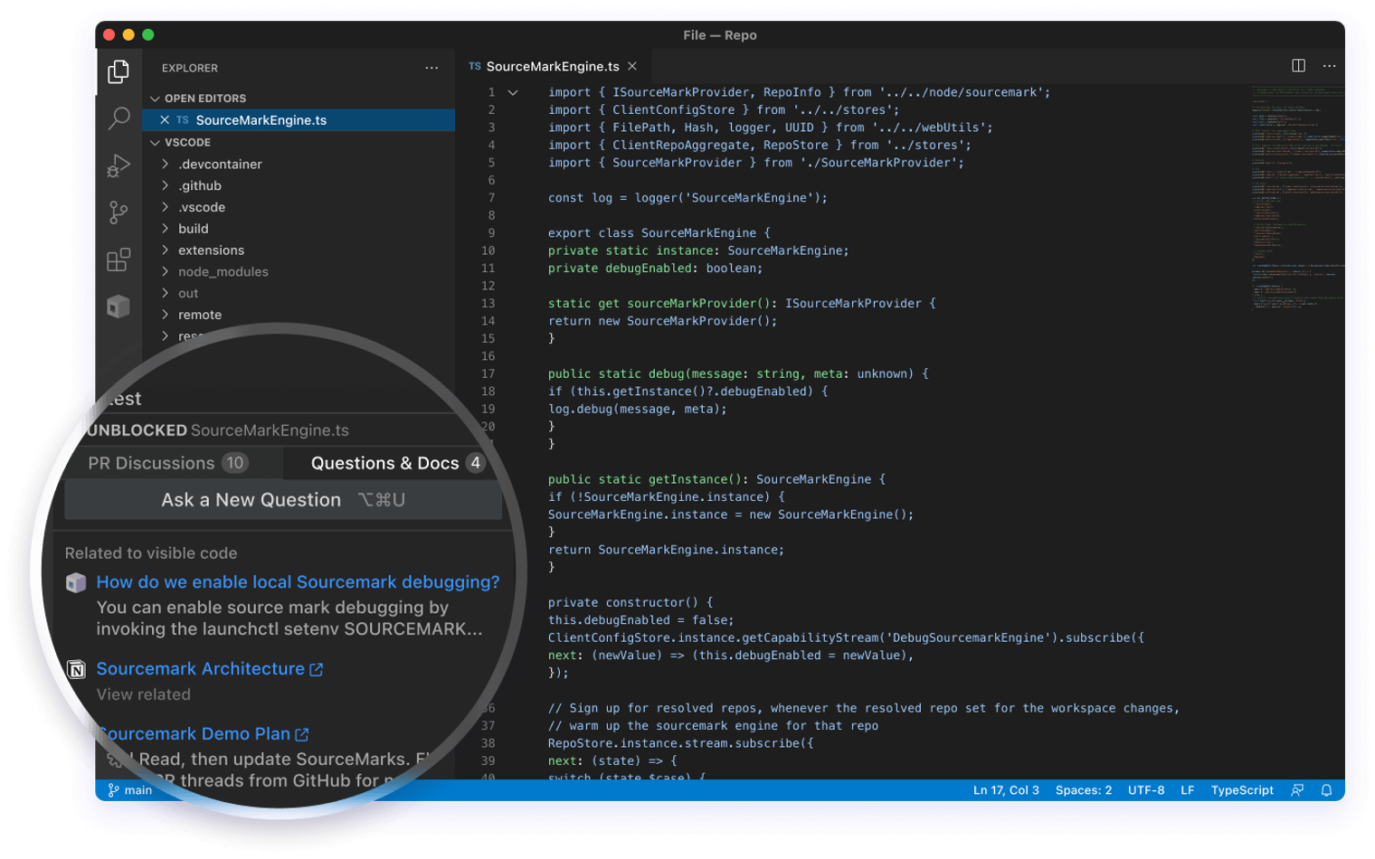This screenshot has height=859, width=1375.
Task: Select the SourceMarkEngine.ts editor tab
Action: point(553,66)
